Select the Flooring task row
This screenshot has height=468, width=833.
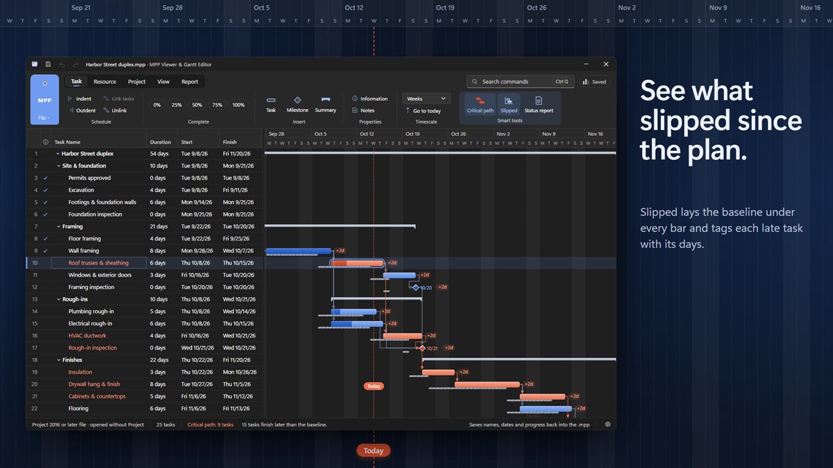tap(144, 409)
